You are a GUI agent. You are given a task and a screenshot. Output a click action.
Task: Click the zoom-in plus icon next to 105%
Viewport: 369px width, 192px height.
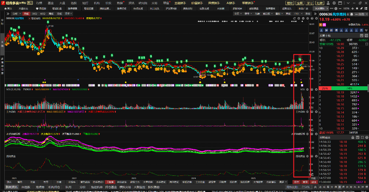pyautogui.click(x=352, y=8)
